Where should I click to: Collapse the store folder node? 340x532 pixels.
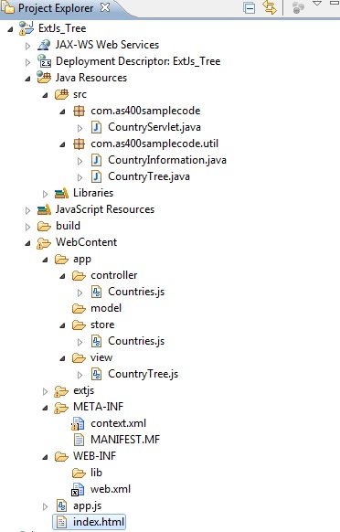[x=62, y=325]
